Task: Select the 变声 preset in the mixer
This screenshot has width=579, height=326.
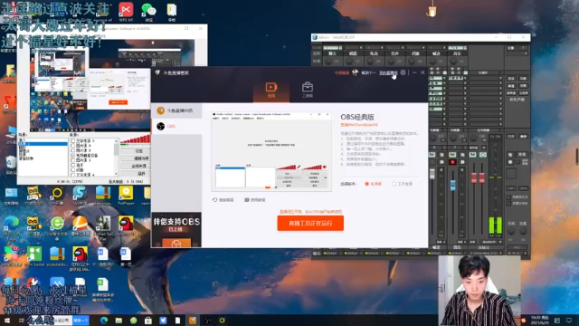Action: [x=394, y=53]
